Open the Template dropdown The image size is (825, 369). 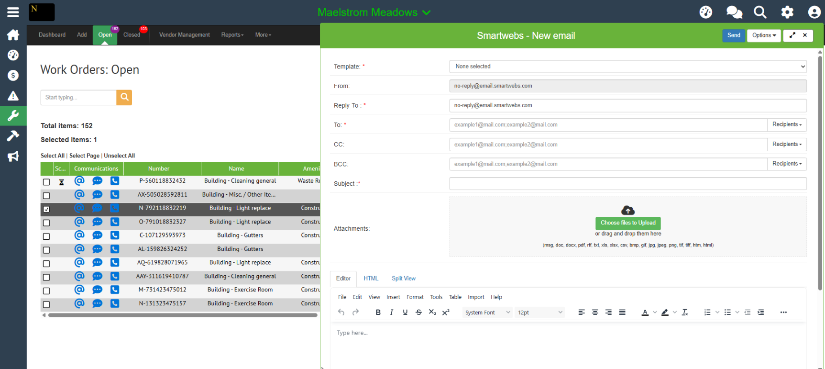click(x=627, y=67)
